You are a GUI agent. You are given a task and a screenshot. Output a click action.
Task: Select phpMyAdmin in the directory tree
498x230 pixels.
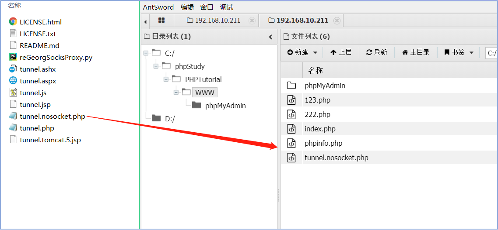point(225,106)
